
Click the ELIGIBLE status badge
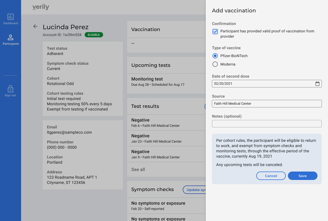point(94,35)
